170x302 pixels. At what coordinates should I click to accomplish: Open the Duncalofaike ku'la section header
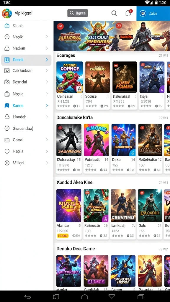coord(75,117)
